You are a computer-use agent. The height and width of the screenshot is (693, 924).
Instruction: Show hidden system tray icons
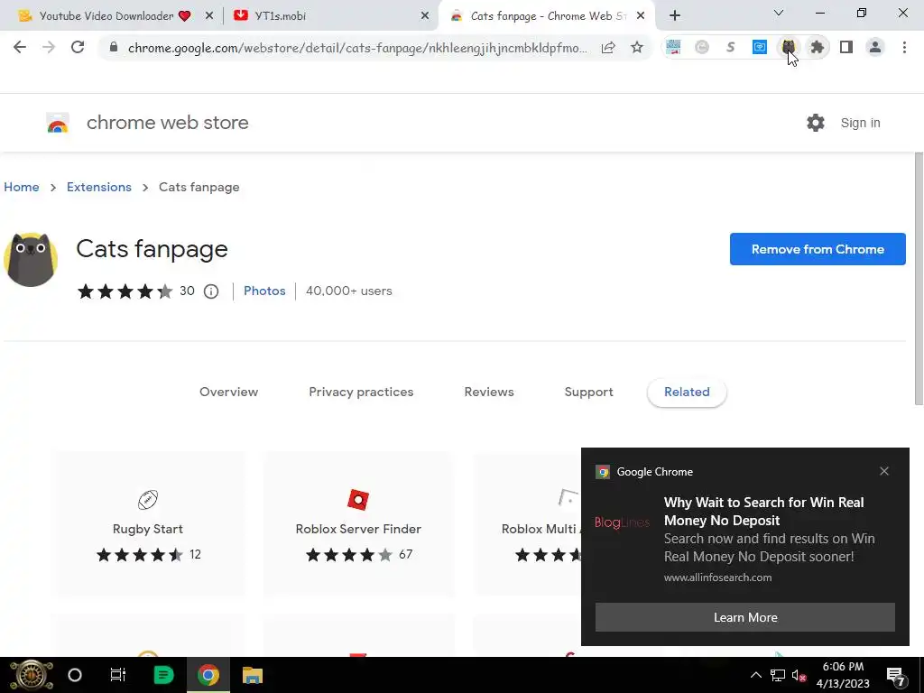click(x=755, y=675)
